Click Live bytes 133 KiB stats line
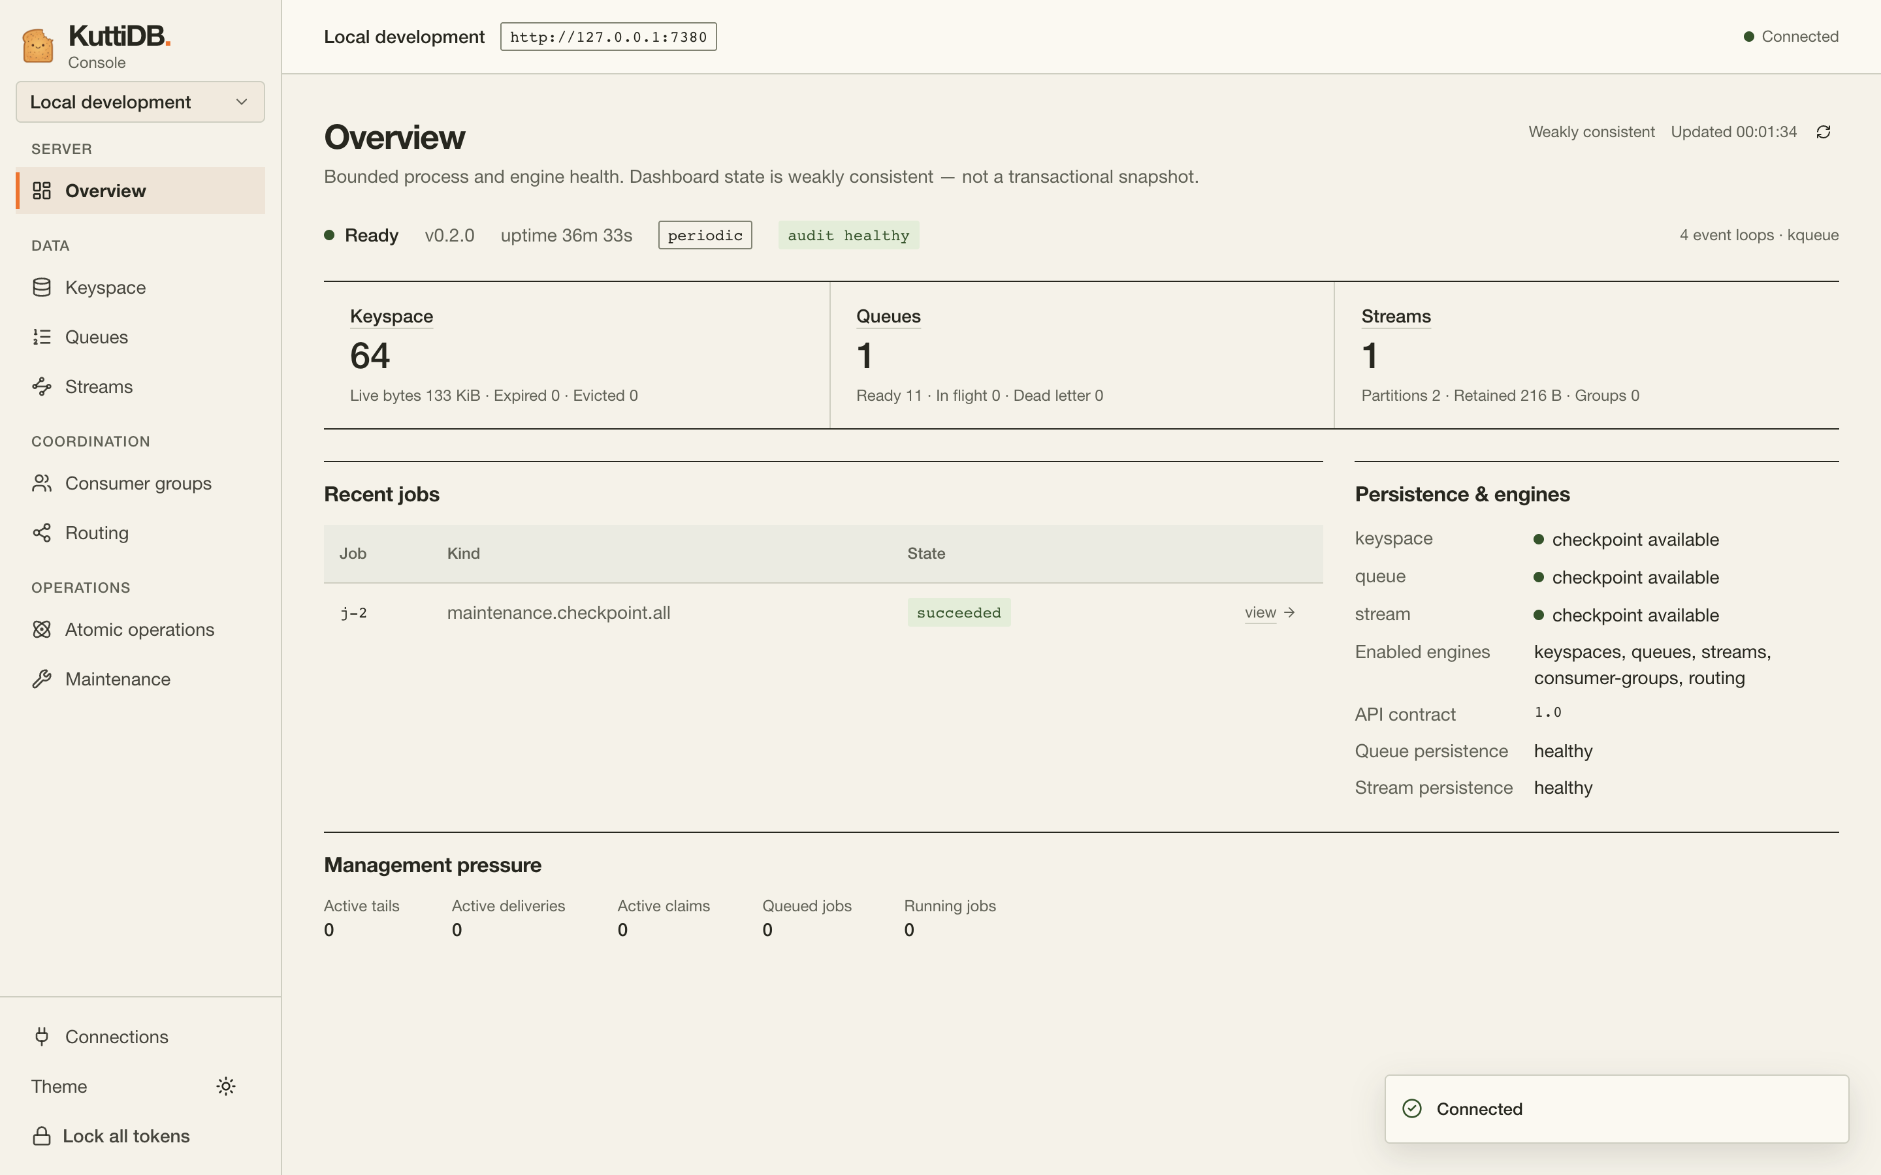Screen dimensions: 1881x1175 [x=494, y=396]
